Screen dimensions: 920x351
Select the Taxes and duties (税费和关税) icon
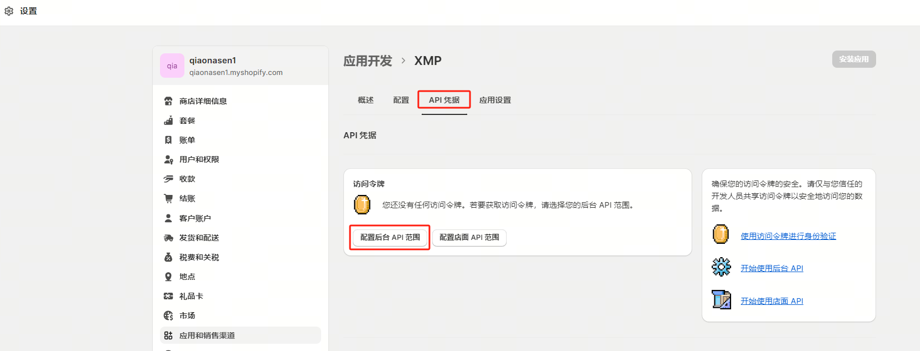coord(168,257)
